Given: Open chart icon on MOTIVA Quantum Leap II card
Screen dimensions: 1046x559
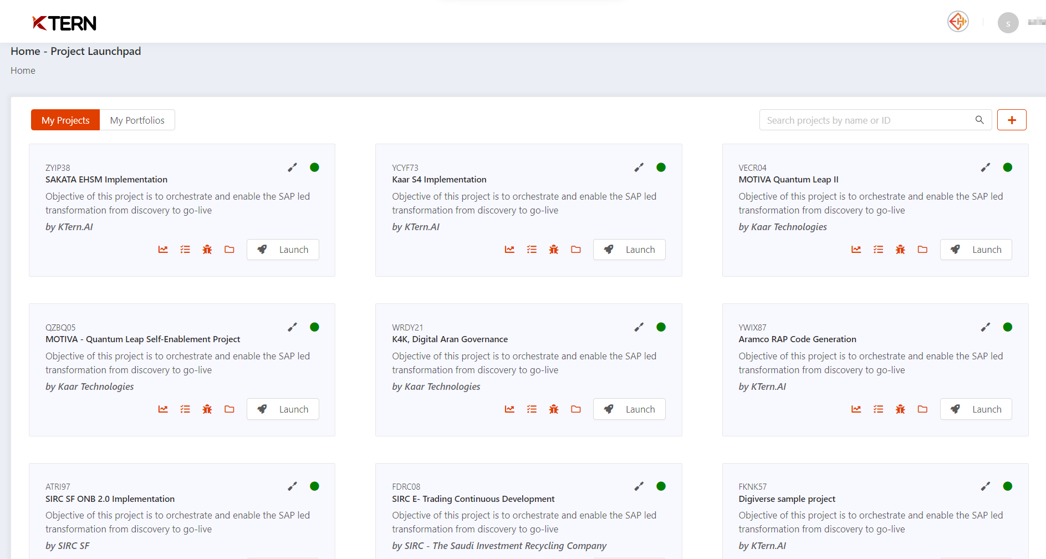Looking at the screenshot, I should coord(856,250).
